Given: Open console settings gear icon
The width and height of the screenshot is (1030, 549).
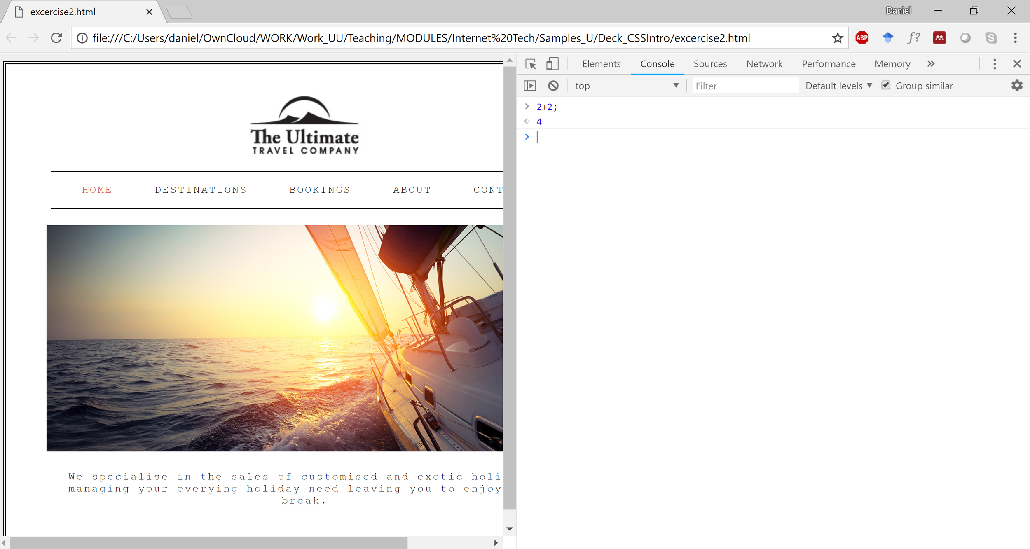Looking at the screenshot, I should pos(1017,86).
